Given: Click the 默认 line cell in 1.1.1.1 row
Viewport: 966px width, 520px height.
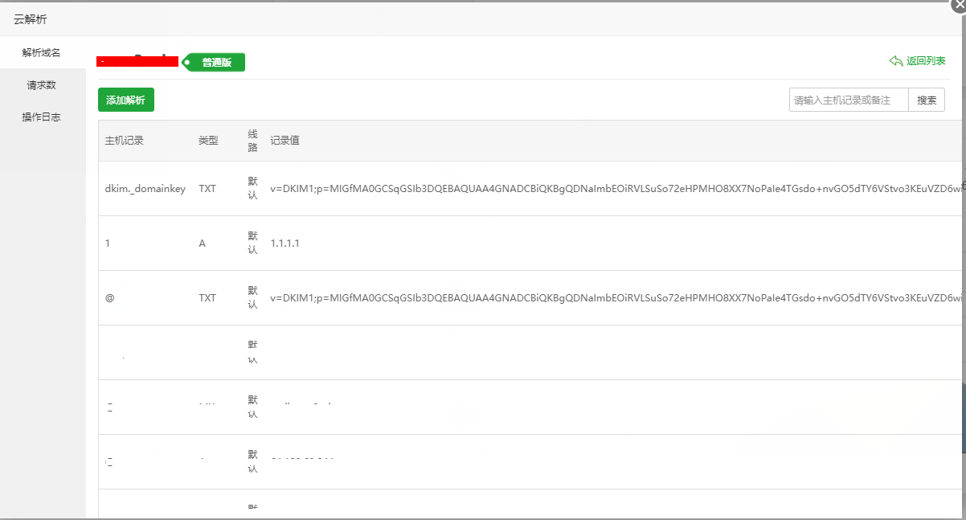Looking at the screenshot, I should click(253, 244).
